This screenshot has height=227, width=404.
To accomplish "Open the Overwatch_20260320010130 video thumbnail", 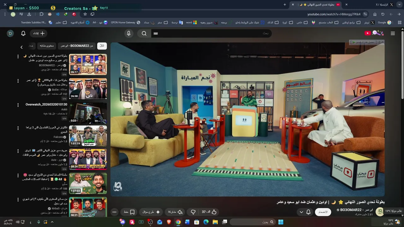I will click(88, 113).
